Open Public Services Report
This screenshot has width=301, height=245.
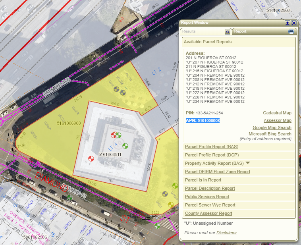click(x=207, y=197)
